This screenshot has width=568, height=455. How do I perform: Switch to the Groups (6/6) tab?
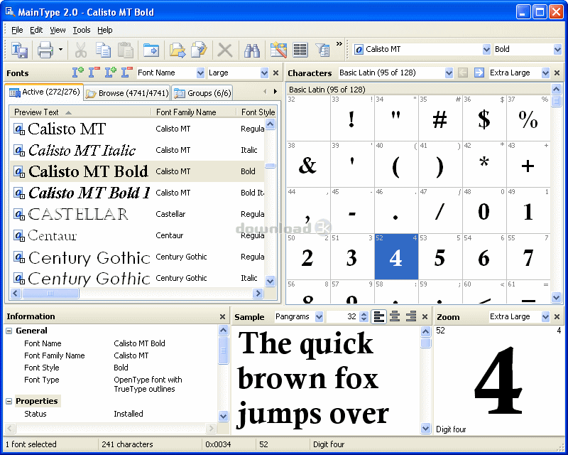203,93
